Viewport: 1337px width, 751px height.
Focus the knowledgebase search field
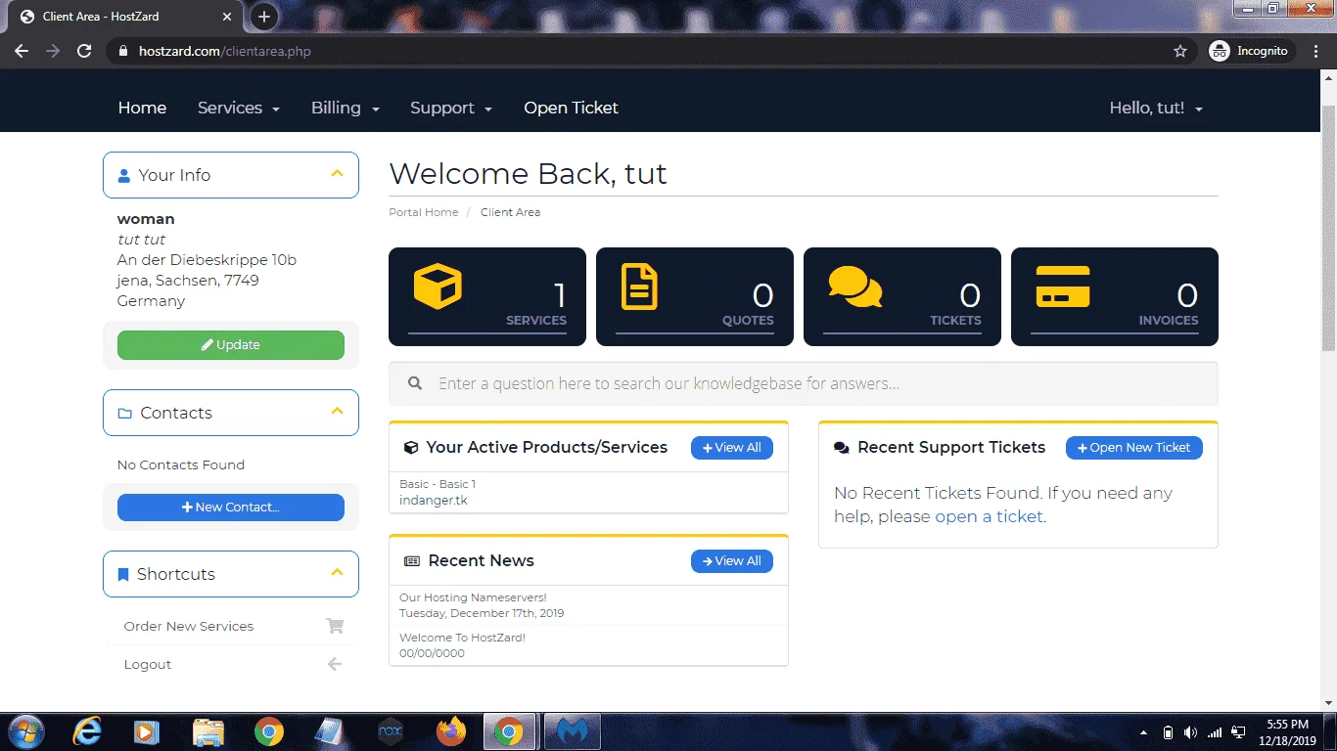click(804, 383)
